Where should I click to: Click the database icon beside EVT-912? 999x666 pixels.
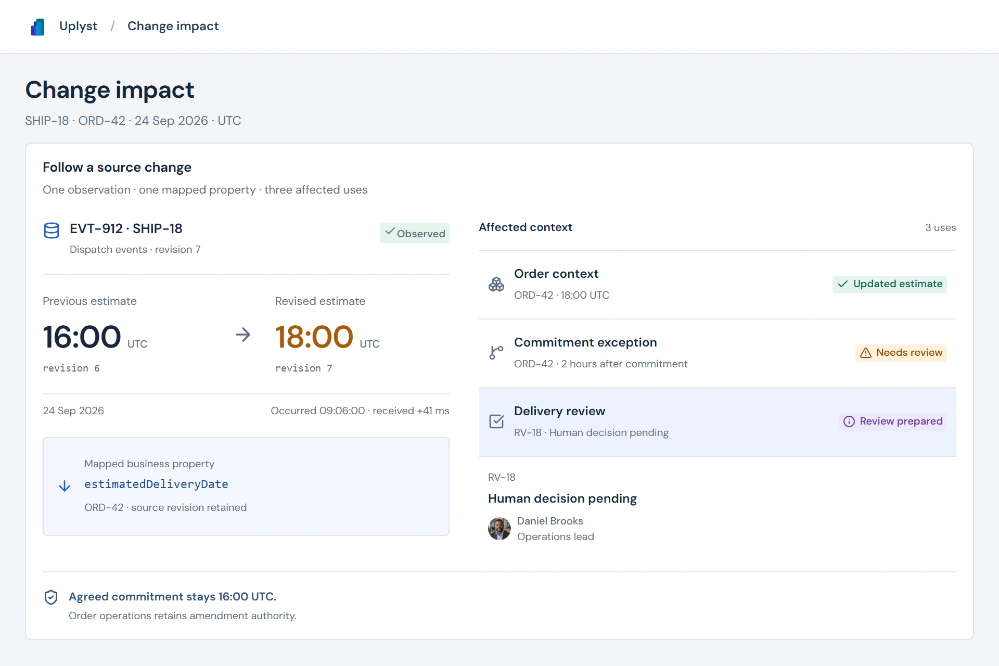[52, 230]
